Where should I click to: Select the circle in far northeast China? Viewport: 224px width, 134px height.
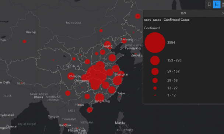(138, 16)
